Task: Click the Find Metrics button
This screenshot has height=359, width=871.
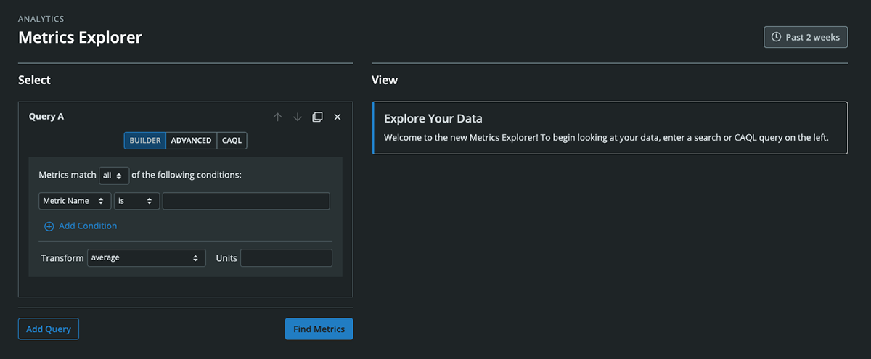Action: pos(319,329)
